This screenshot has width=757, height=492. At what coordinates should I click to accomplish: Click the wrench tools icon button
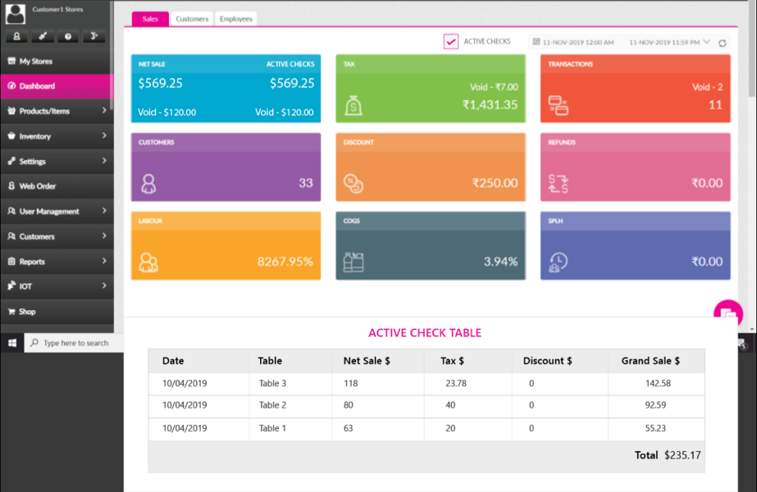click(x=43, y=36)
